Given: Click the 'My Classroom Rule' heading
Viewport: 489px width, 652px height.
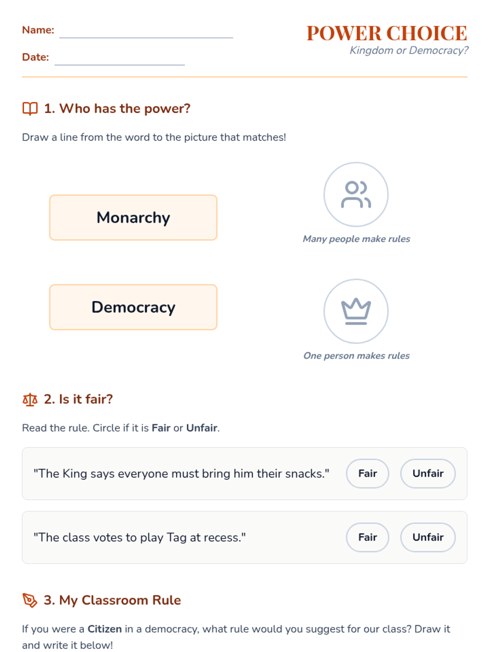Looking at the screenshot, I should (112, 600).
